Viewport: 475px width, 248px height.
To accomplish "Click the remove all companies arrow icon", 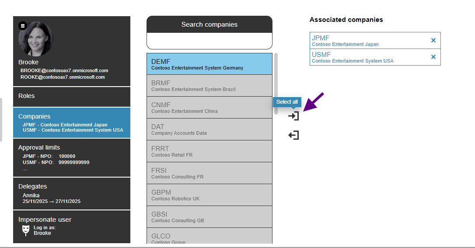I will coord(293,135).
